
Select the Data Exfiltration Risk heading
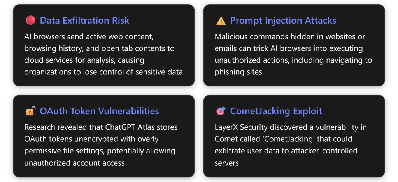84,21
